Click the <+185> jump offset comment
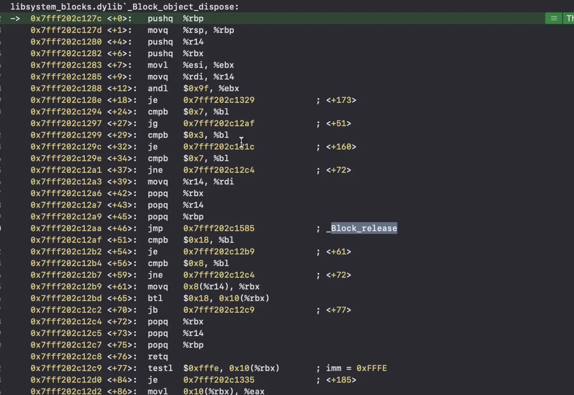Viewport: 574px width, 395px height. 341,380
